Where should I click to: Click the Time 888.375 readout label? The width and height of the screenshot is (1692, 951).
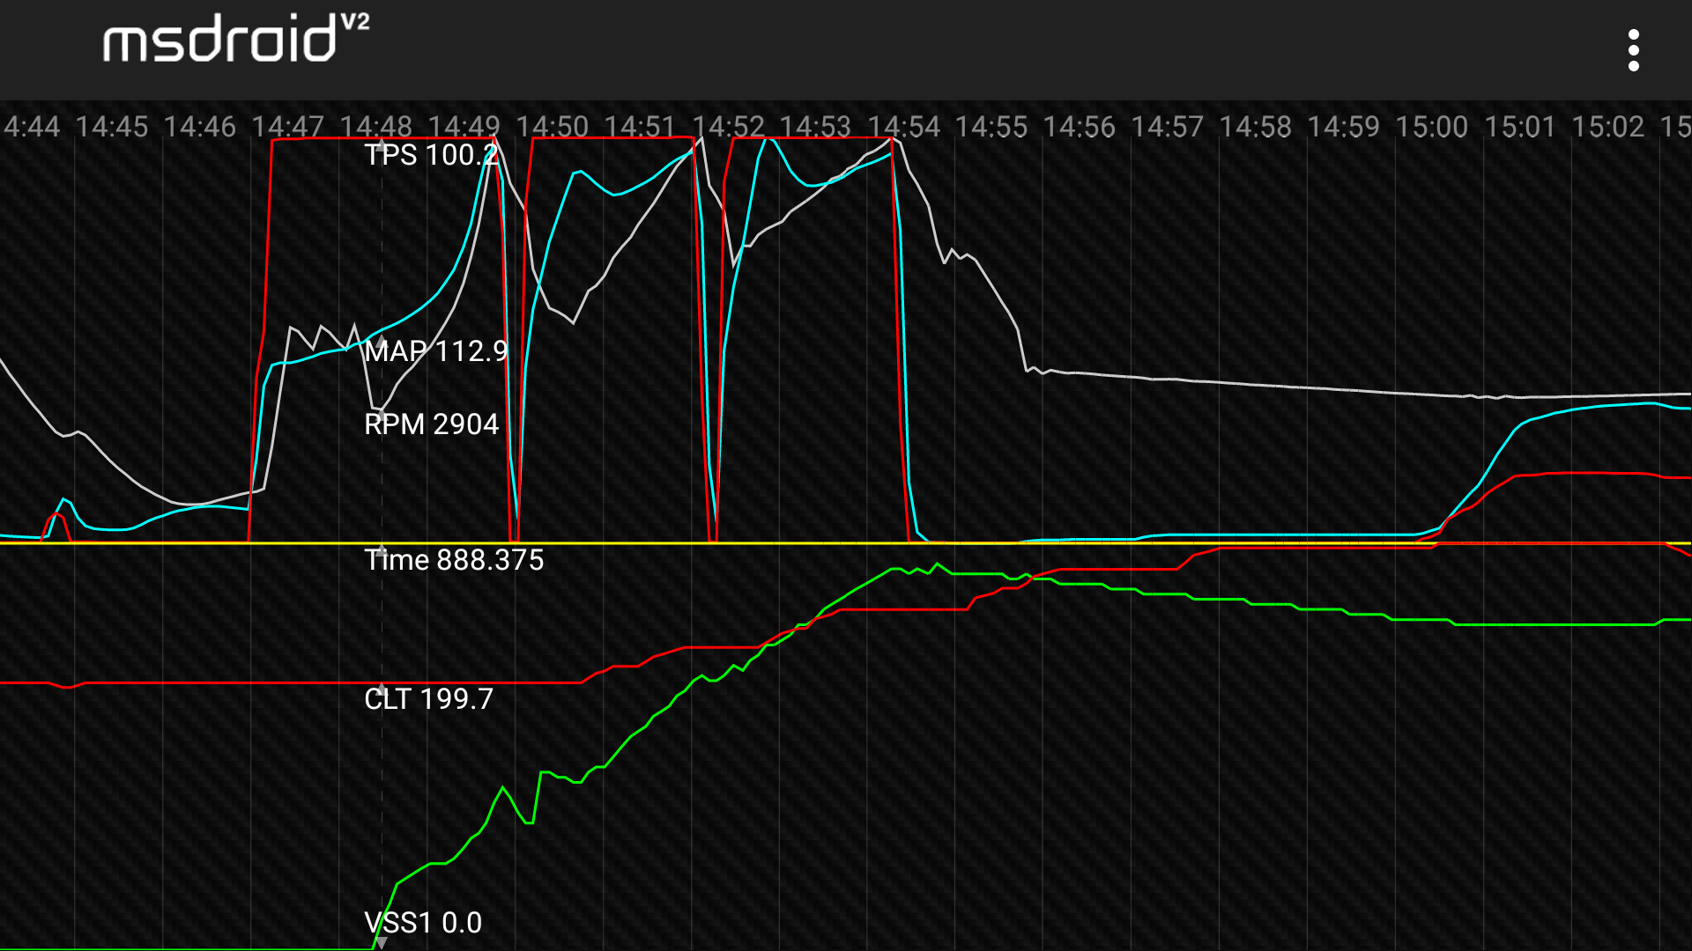pyautogui.click(x=454, y=560)
